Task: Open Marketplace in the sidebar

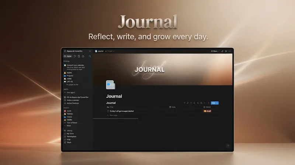Action: pyautogui.click(x=70, y=137)
